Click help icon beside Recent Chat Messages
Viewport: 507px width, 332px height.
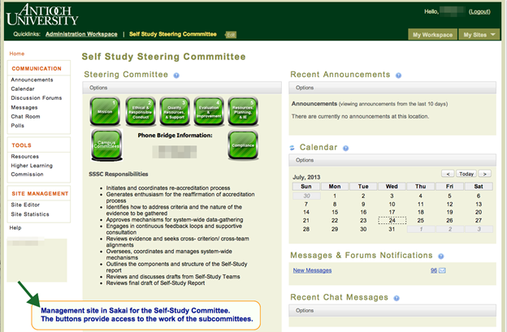[396, 298]
